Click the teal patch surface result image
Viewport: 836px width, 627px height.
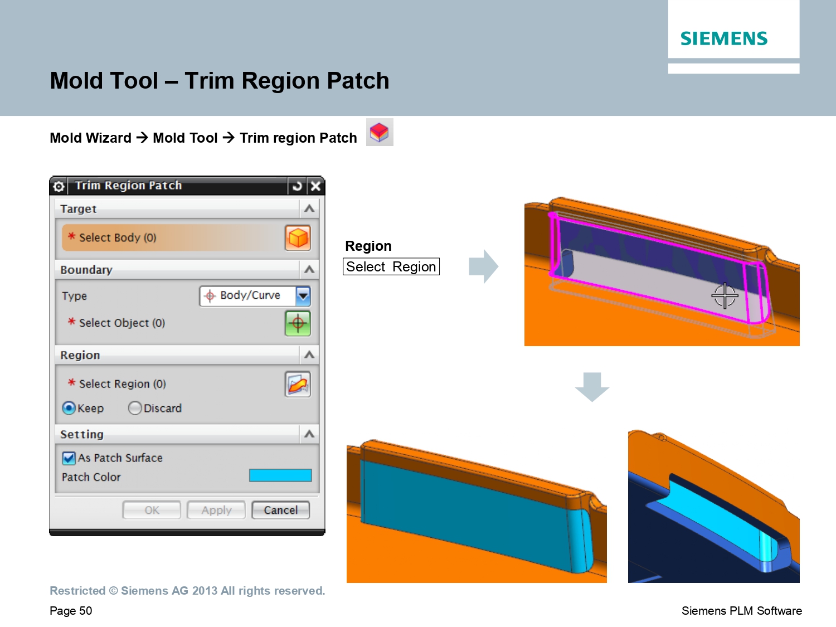pyautogui.click(x=477, y=511)
